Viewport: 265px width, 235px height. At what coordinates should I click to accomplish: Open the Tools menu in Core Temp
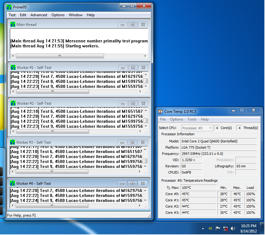pyautogui.click(x=192, y=119)
